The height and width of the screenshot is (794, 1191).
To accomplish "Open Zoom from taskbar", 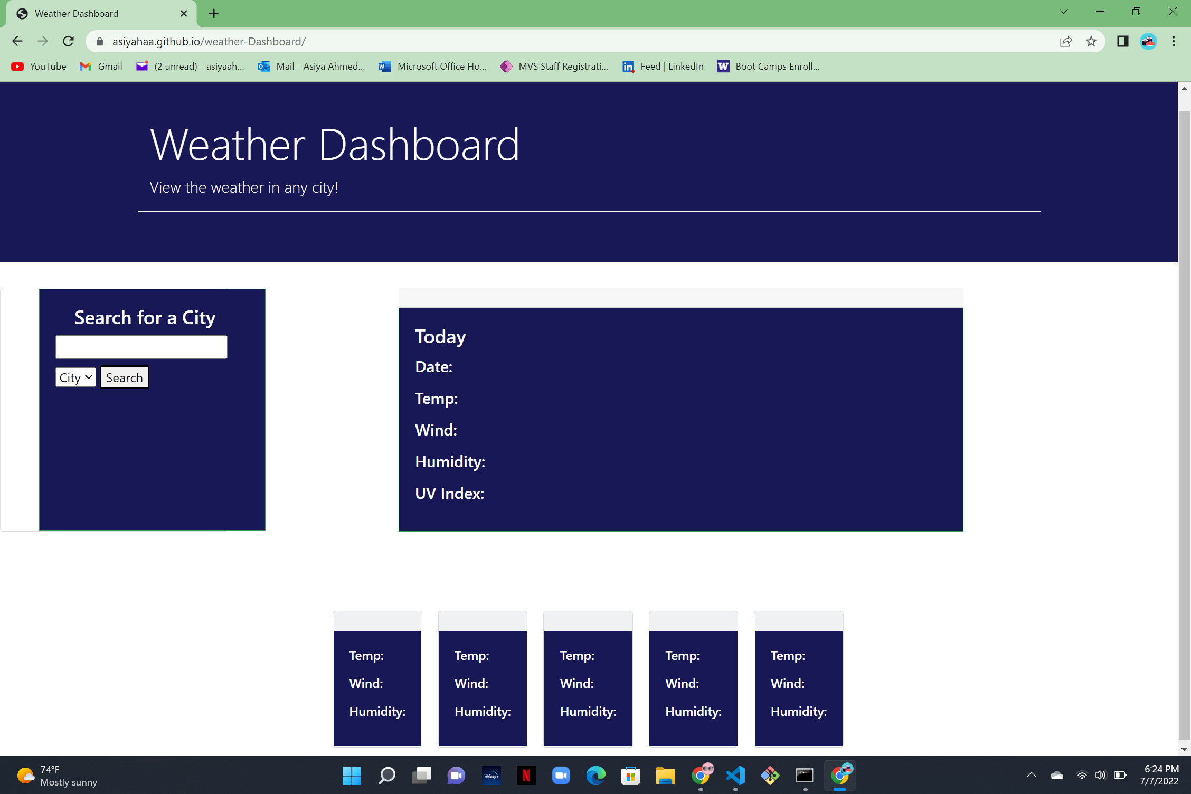I will (561, 776).
